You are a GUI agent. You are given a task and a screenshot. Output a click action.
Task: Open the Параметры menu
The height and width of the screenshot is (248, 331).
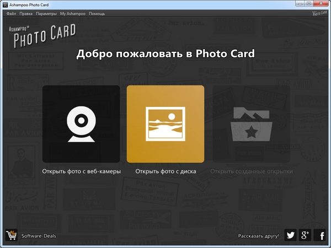click(46, 13)
